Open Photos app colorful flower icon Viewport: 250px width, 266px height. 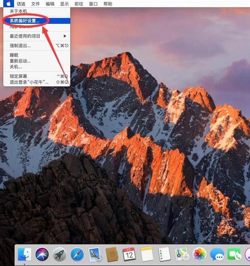click(200, 254)
